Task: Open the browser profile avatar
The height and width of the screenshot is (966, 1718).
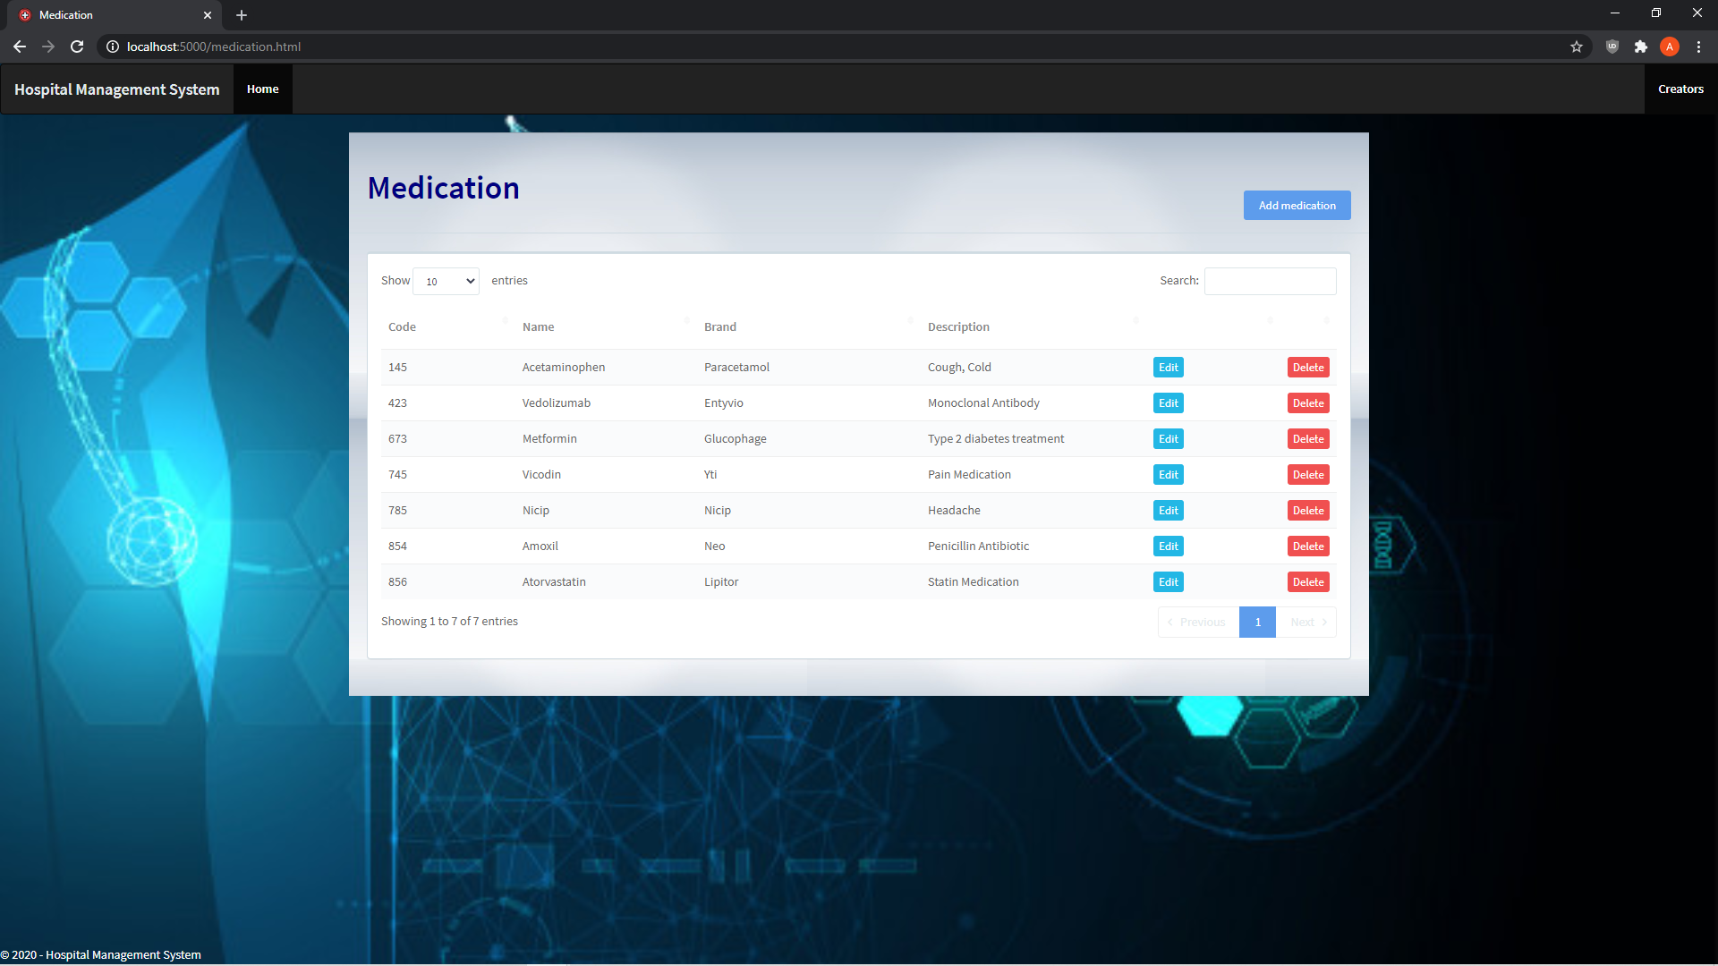Action: click(1670, 47)
